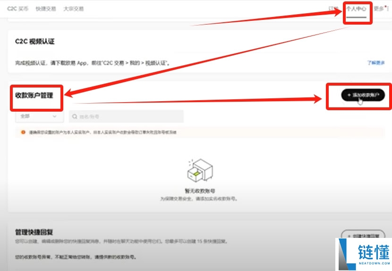Click the search magnifier icon
Viewport: 392px width, 271px height.
click(75, 116)
